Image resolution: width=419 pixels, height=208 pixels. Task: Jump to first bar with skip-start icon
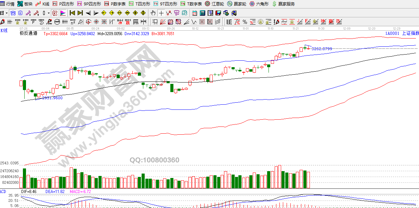(72, 13)
